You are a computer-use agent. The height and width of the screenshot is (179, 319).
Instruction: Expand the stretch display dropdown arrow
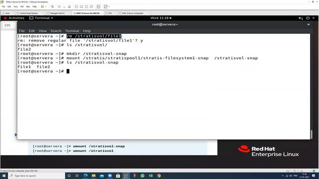(109, 6)
